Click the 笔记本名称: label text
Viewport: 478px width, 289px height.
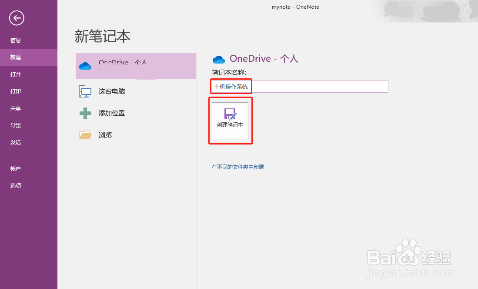[229, 73]
